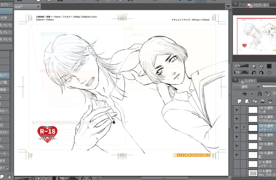Click the zoom out magnifier in Navigator panel
This screenshot has width=276, height=180.
(254, 66)
